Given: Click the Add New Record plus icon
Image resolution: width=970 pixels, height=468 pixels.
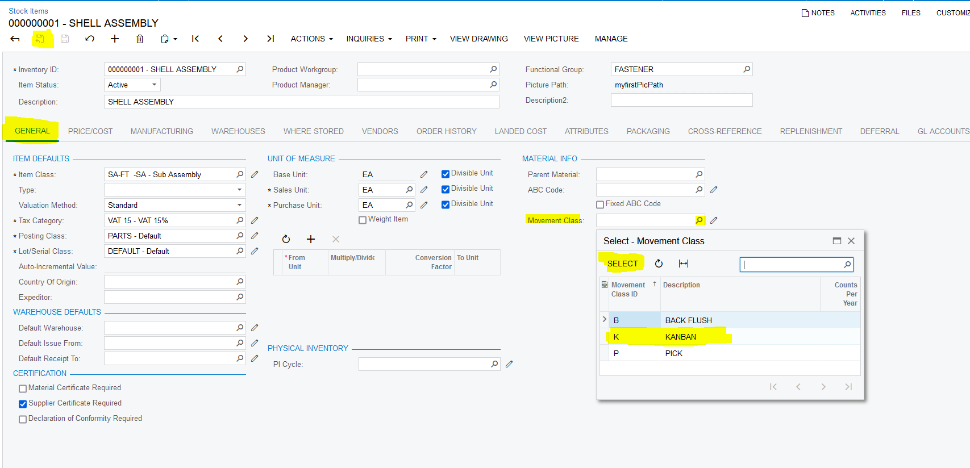Looking at the screenshot, I should (115, 39).
